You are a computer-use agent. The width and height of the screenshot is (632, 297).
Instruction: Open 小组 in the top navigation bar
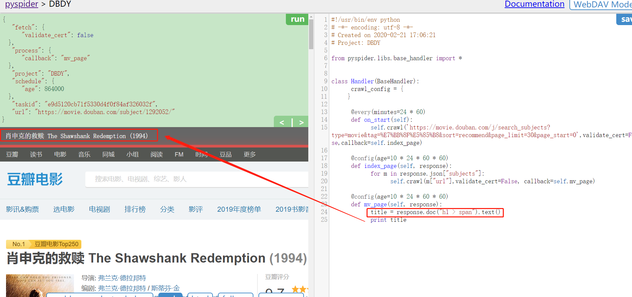pyautogui.click(x=133, y=155)
